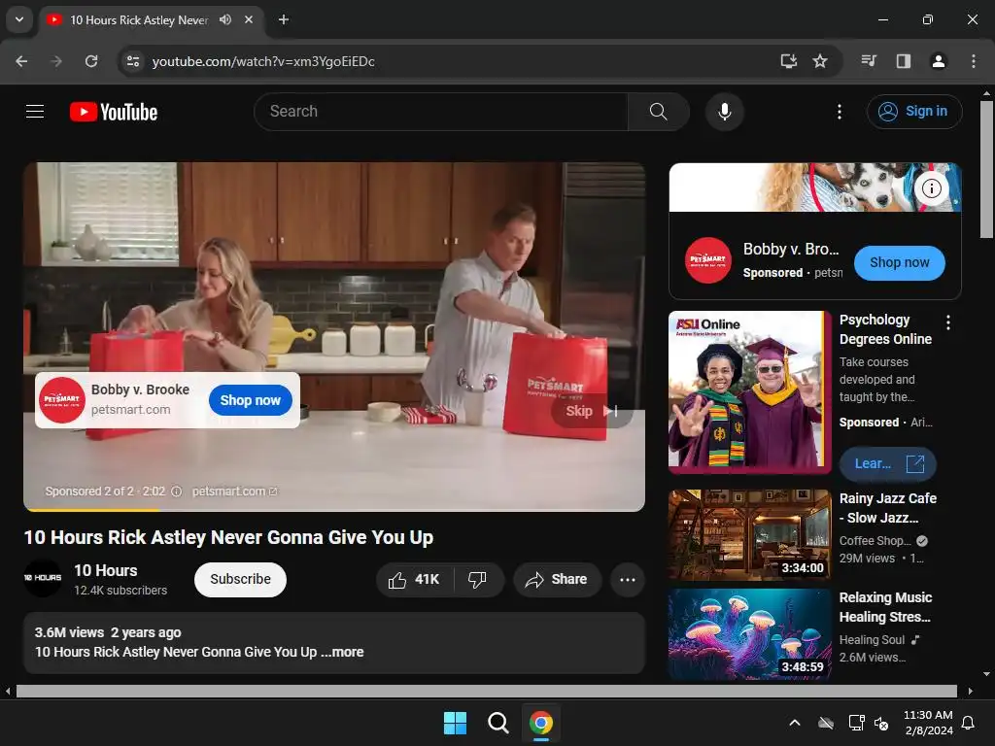Sign in to YouTube

pyautogui.click(x=913, y=112)
